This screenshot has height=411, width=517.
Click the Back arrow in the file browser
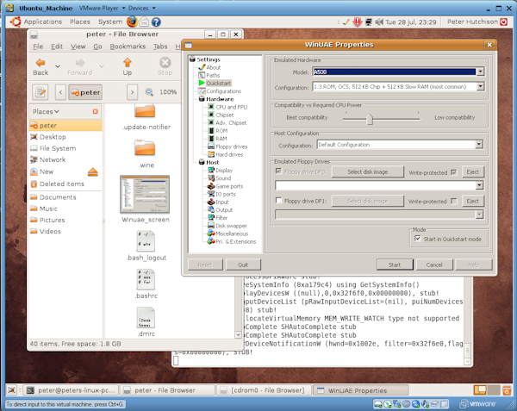click(x=40, y=66)
